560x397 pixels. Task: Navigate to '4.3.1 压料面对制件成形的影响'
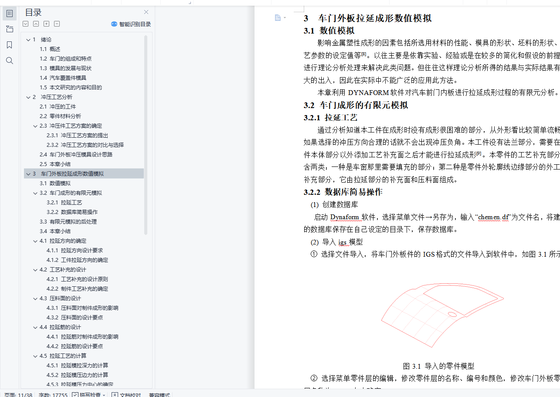point(82,308)
